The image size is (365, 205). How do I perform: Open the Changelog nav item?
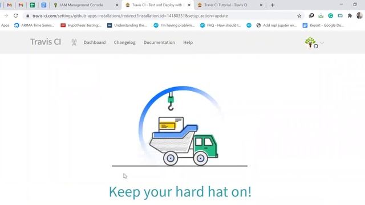pyautogui.click(x=124, y=43)
